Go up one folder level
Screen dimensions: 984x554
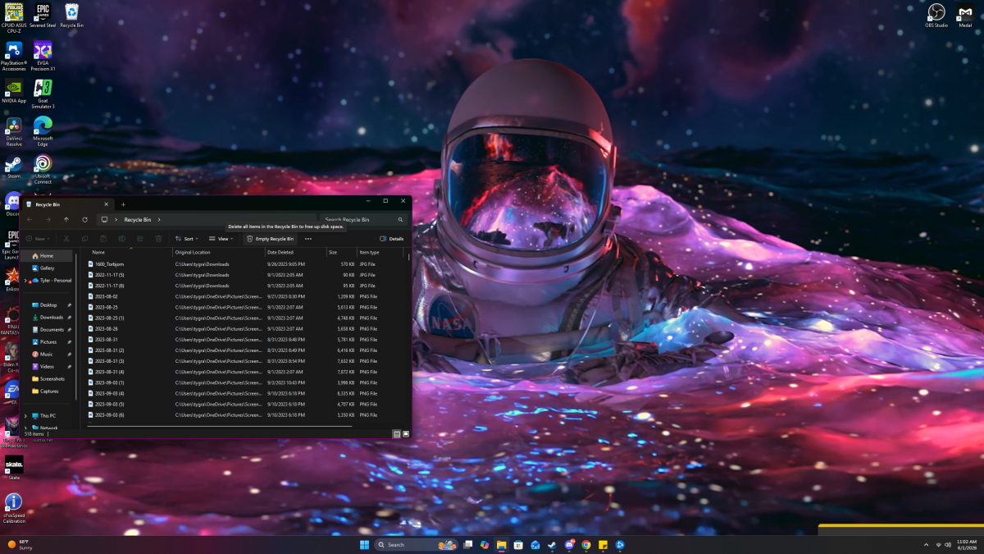point(66,219)
